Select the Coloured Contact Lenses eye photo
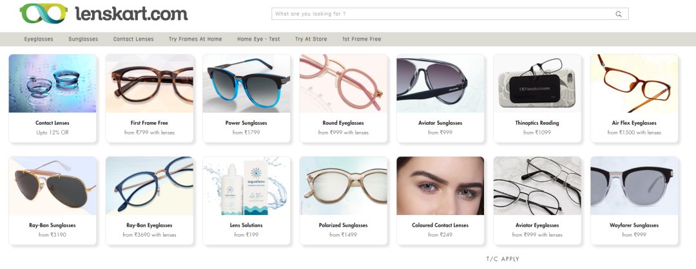696x269 pixels. tap(440, 186)
